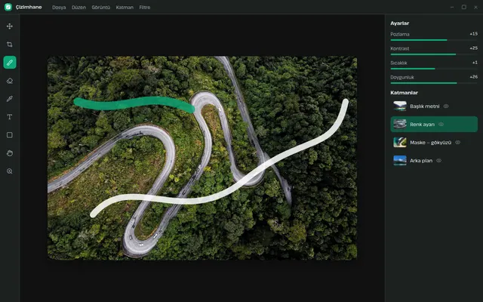The width and height of the screenshot is (483, 302).
Task: Click the Sıcaklık value +1
Action: pos(475,63)
